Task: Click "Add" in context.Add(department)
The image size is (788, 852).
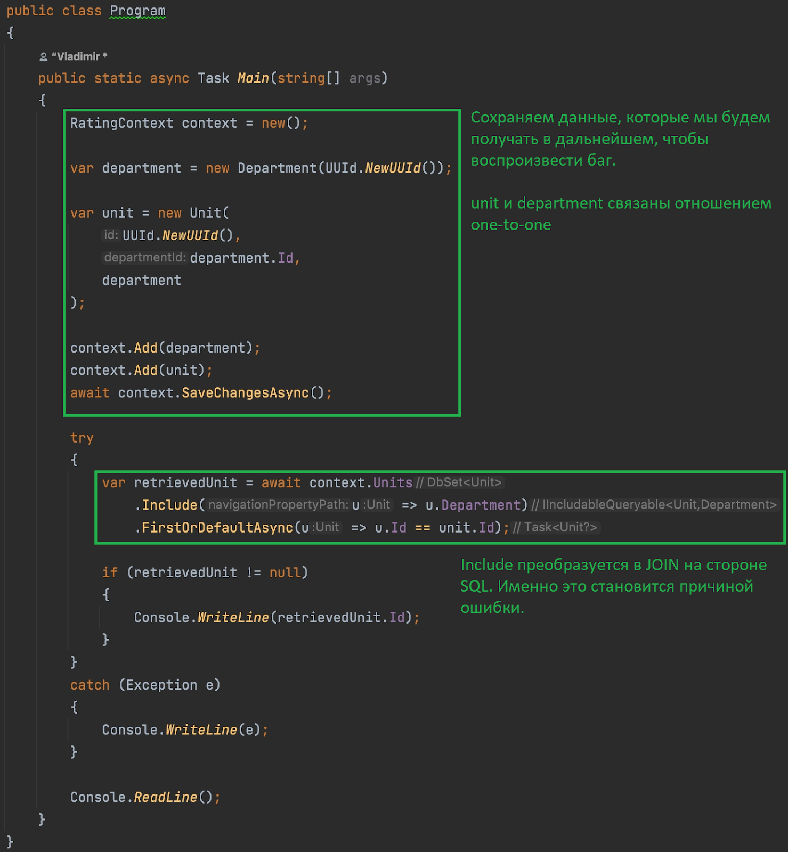Action: point(146,348)
